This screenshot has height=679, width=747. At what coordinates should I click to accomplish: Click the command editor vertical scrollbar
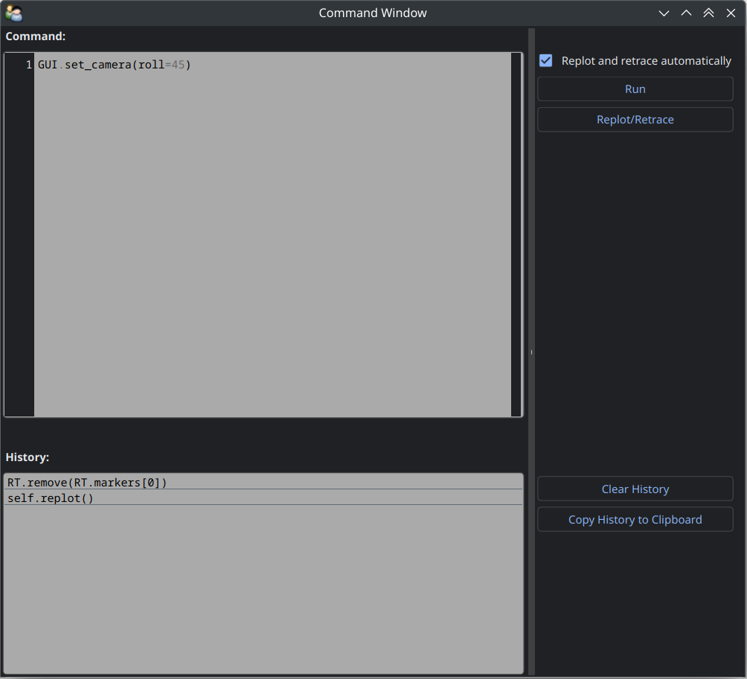pos(516,235)
